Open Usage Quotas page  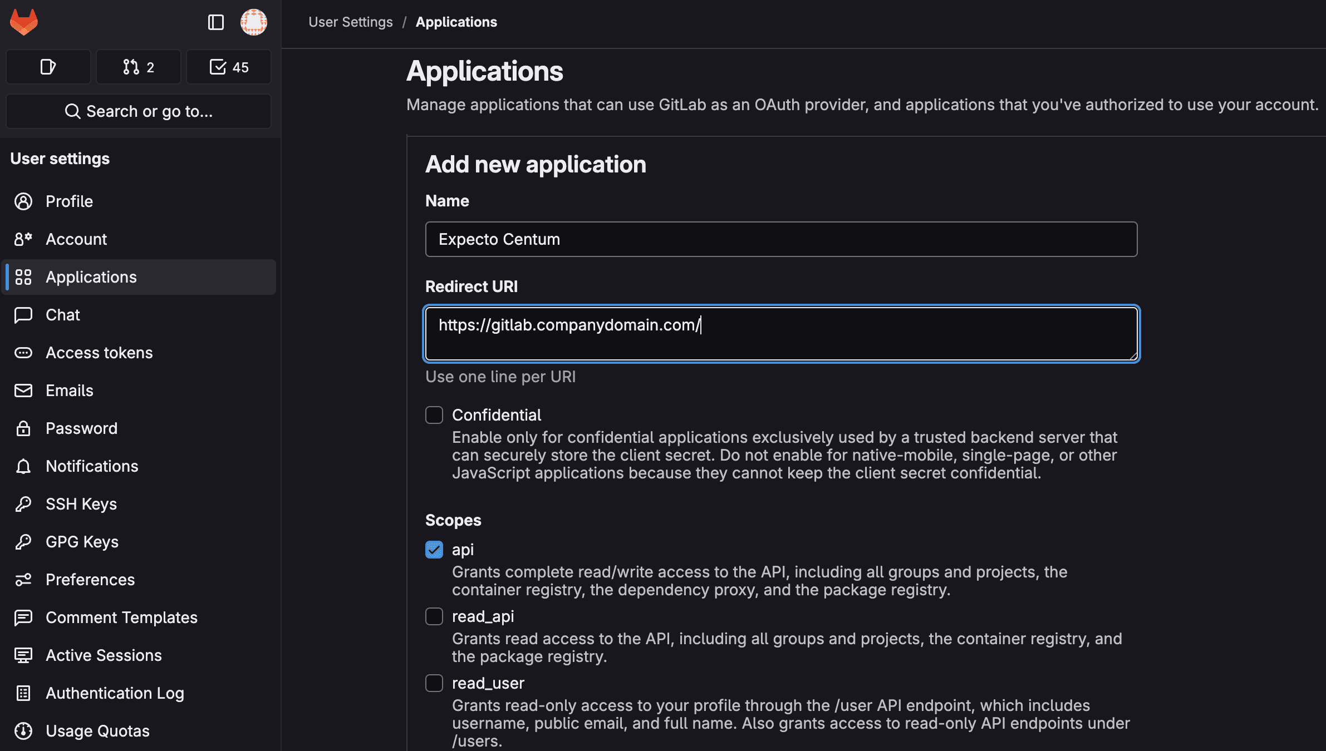click(139, 731)
